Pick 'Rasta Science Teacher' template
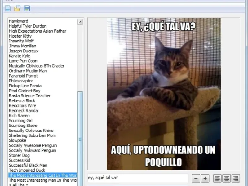The width and height of the screenshot is (248, 186). pyautogui.click(x=30, y=96)
